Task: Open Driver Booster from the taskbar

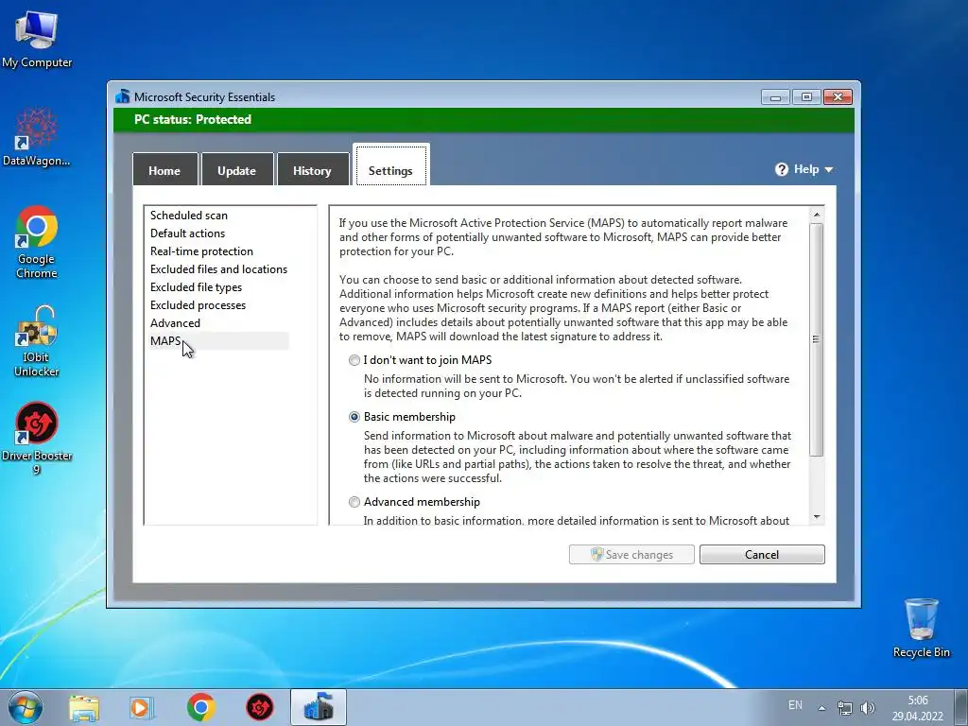Action: (260, 707)
